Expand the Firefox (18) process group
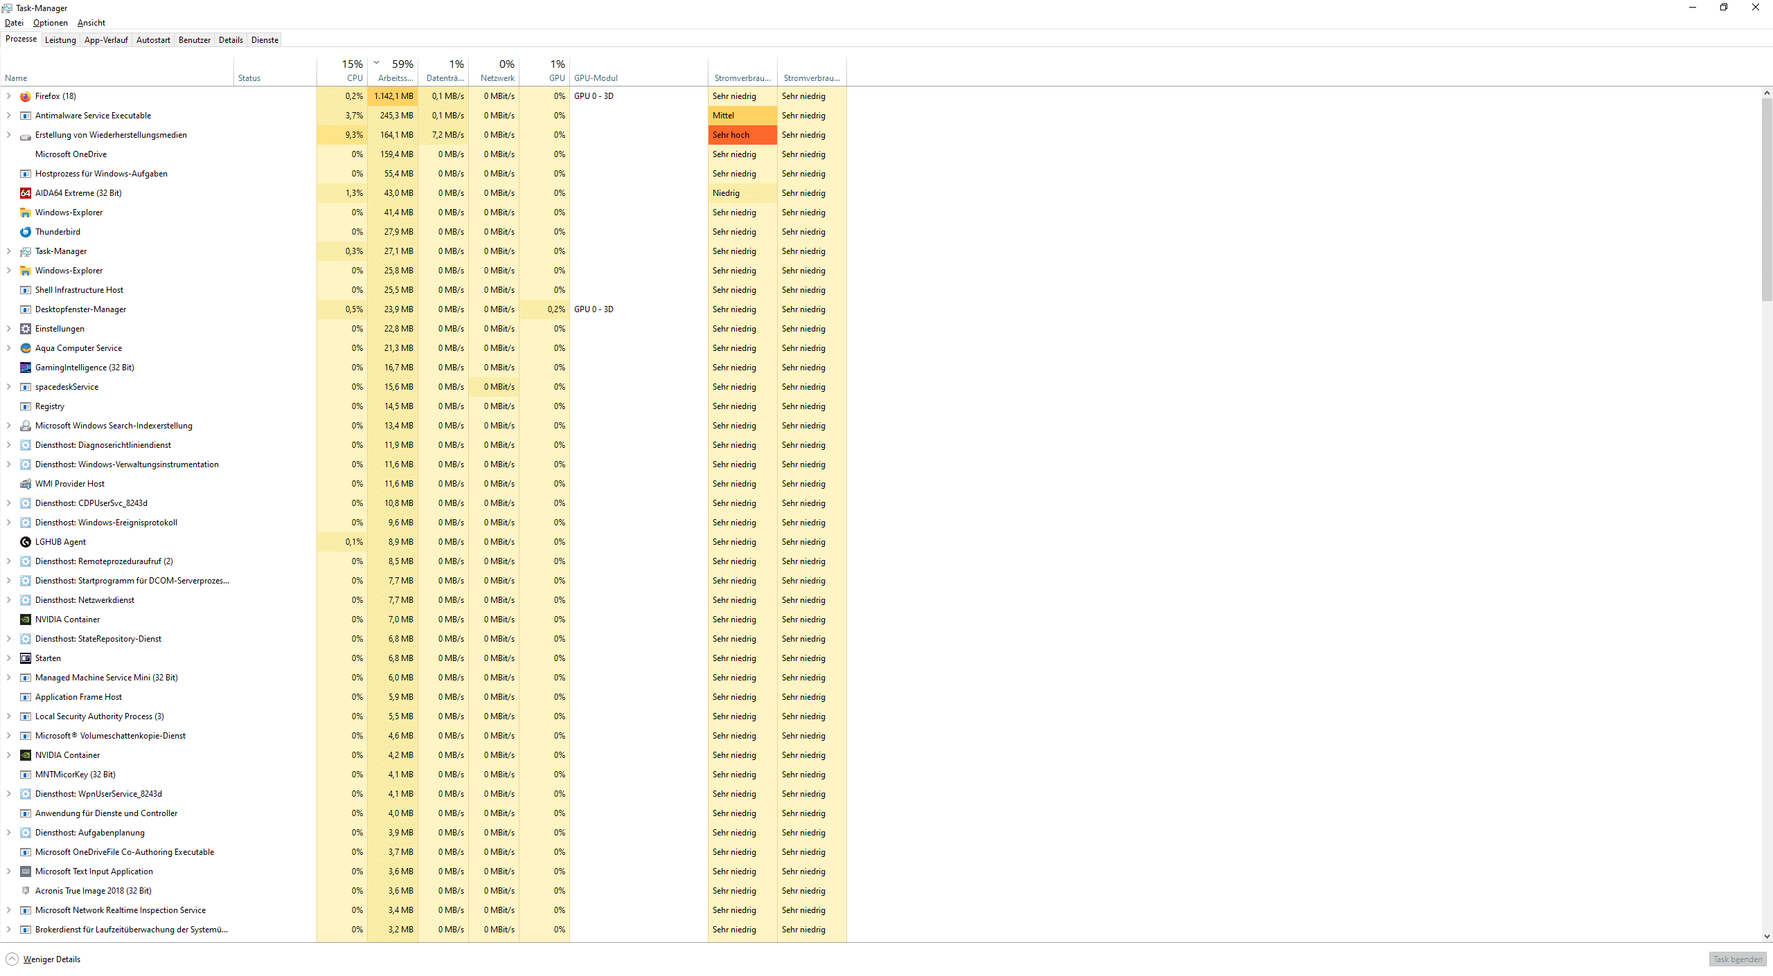The image size is (1773, 976). (8, 96)
